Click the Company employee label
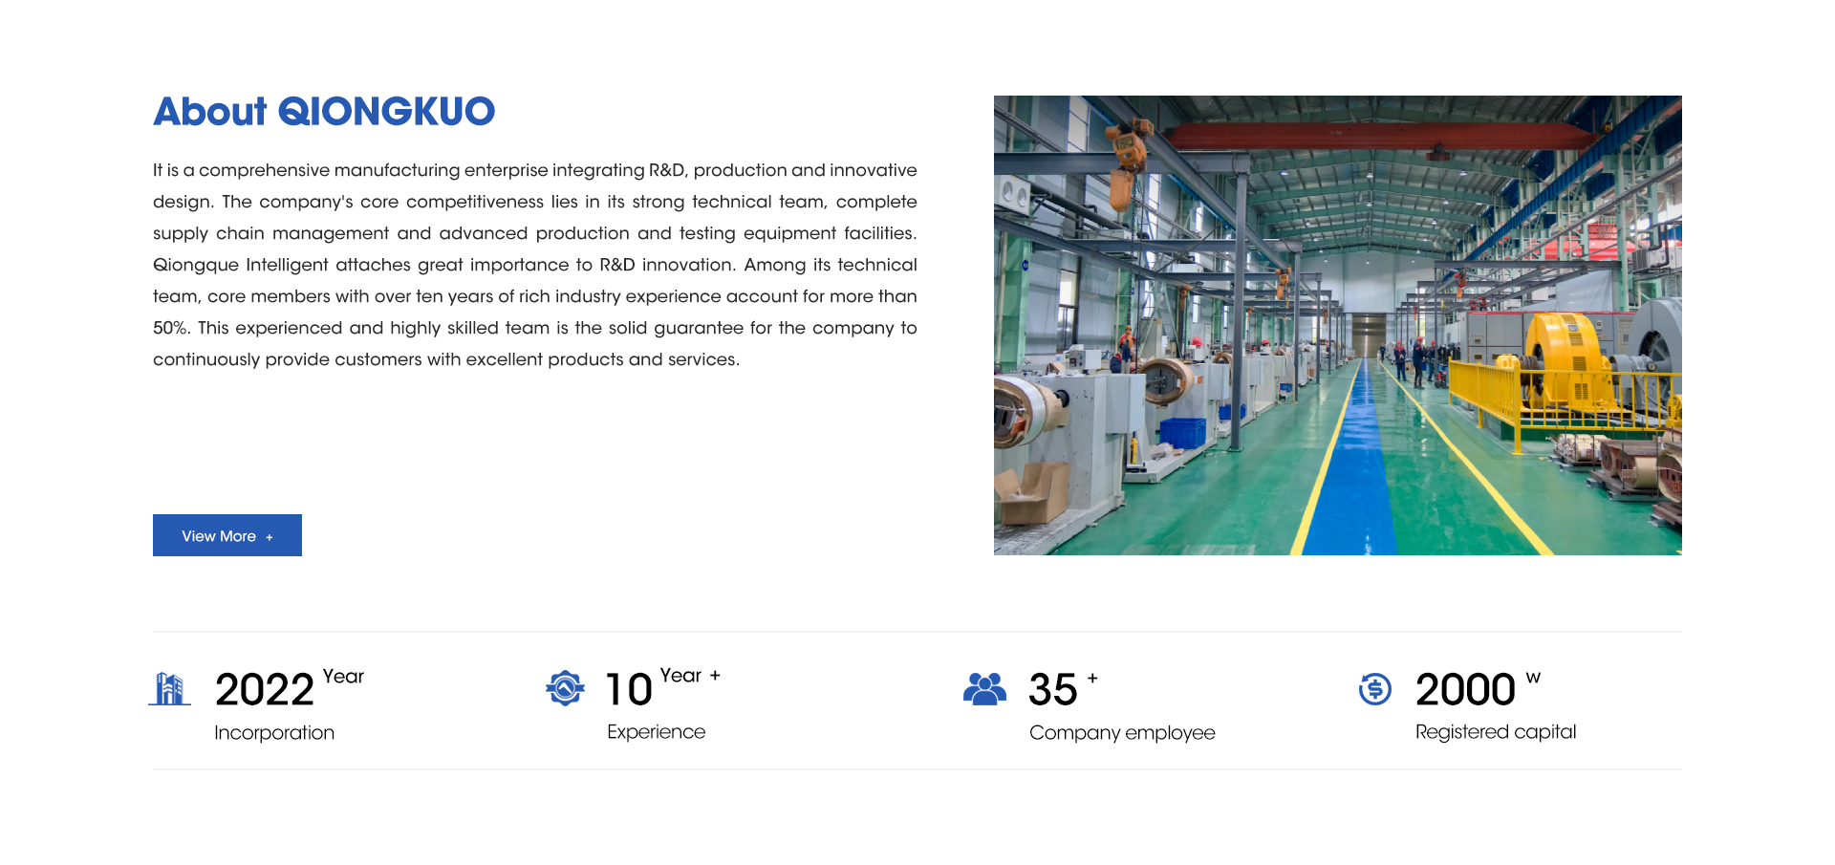 click(1122, 733)
